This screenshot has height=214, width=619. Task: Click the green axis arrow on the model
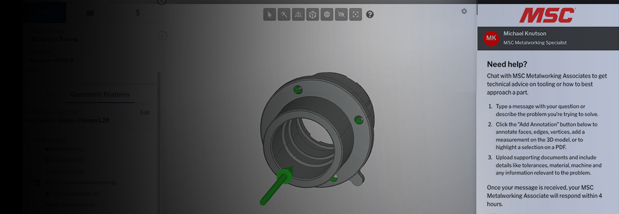tap(275, 186)
